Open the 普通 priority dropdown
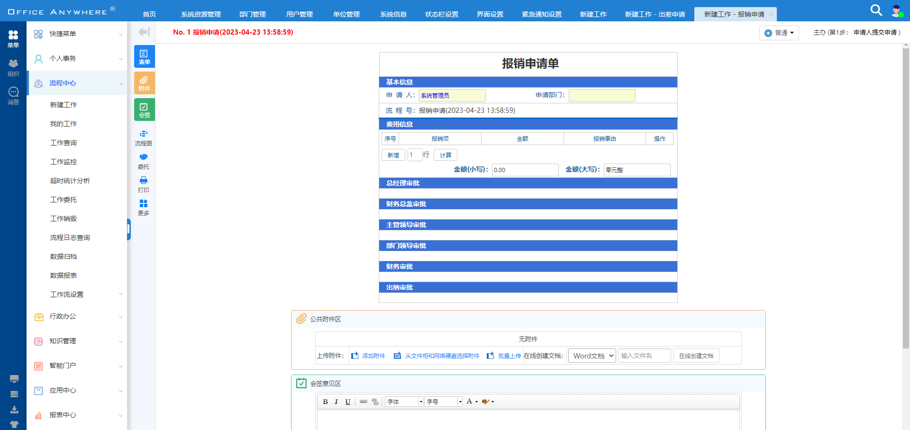 click(x=779, y=33)
